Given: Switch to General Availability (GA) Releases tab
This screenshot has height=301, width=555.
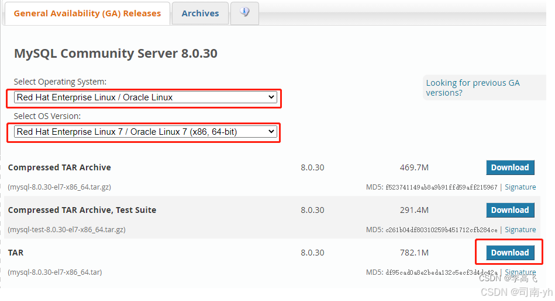Looking at the screenshot, I should pos(87,13).
